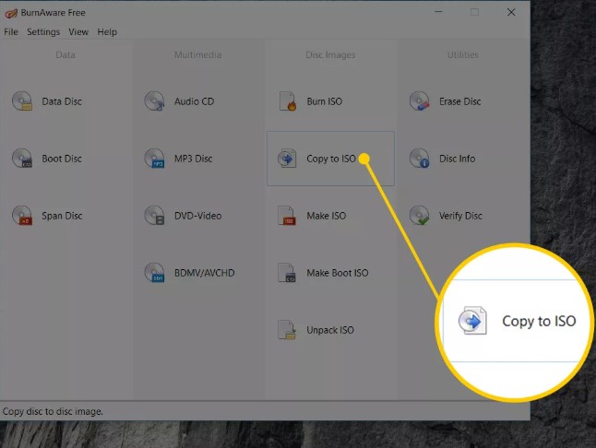Click the Boot Disc label
This screenshot has height=448, width=596.
[x=62, y=159]
